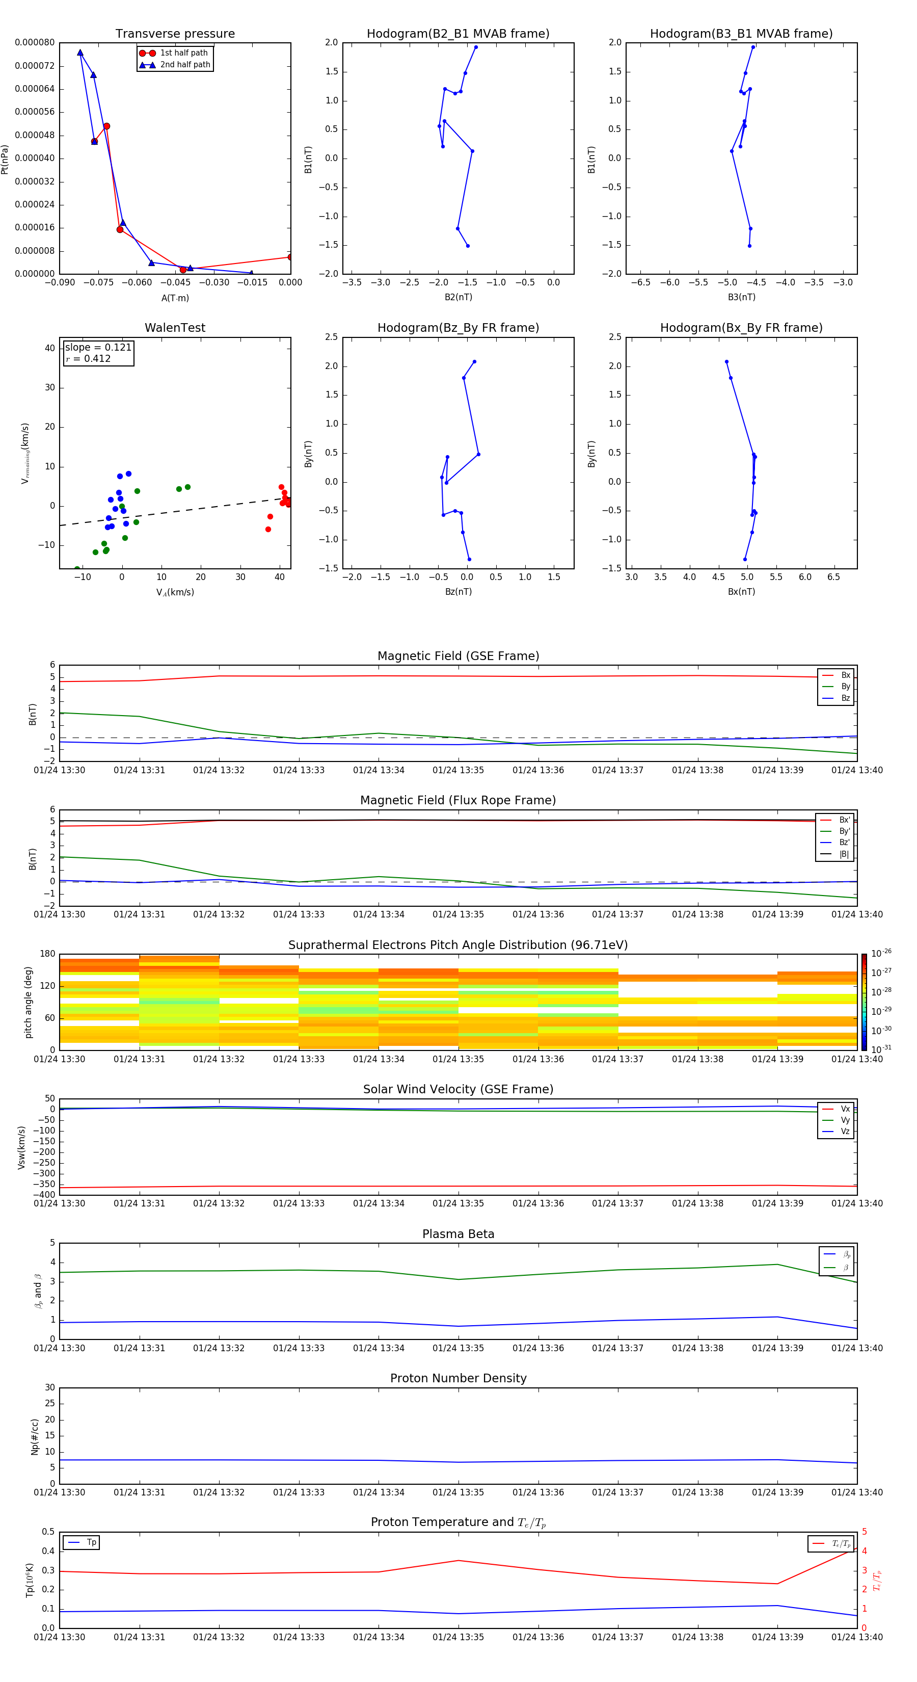Click the Vy legend entry

click(x=836, y=1120)
